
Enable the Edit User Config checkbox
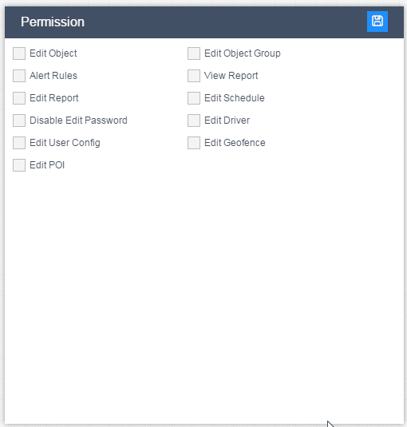(x=19, y=143)
